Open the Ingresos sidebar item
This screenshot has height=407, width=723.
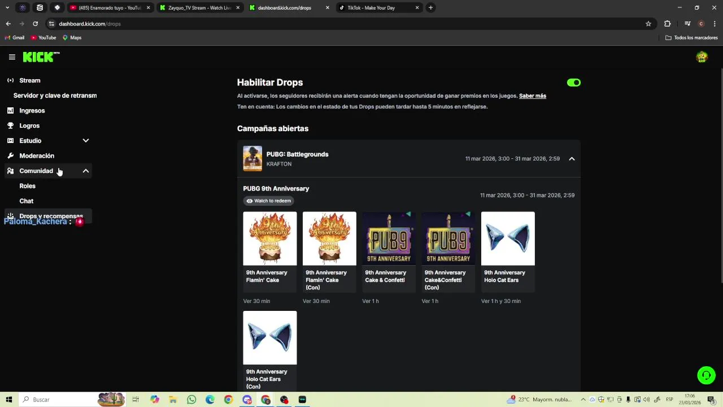pyautogui.click(x=47, y=110)
